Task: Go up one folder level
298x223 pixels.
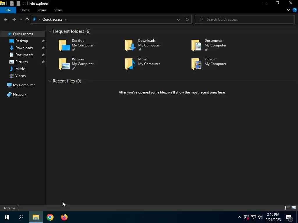Action: (x=27, y=19)
